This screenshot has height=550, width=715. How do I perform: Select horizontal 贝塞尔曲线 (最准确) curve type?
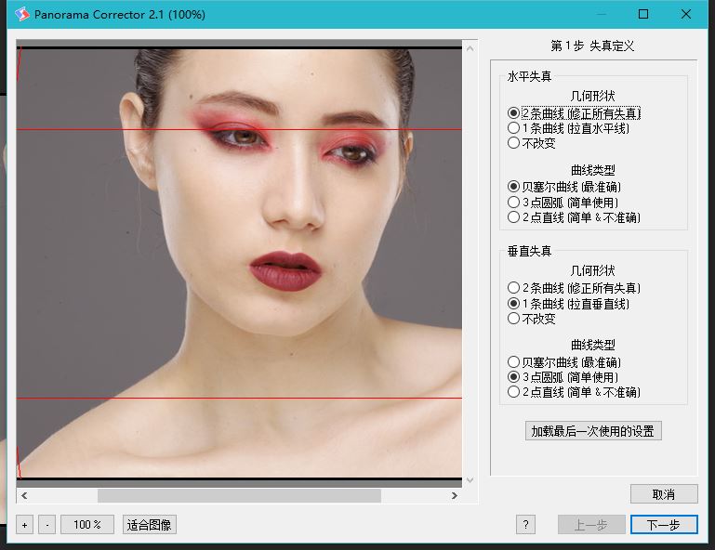click(564, 187)
